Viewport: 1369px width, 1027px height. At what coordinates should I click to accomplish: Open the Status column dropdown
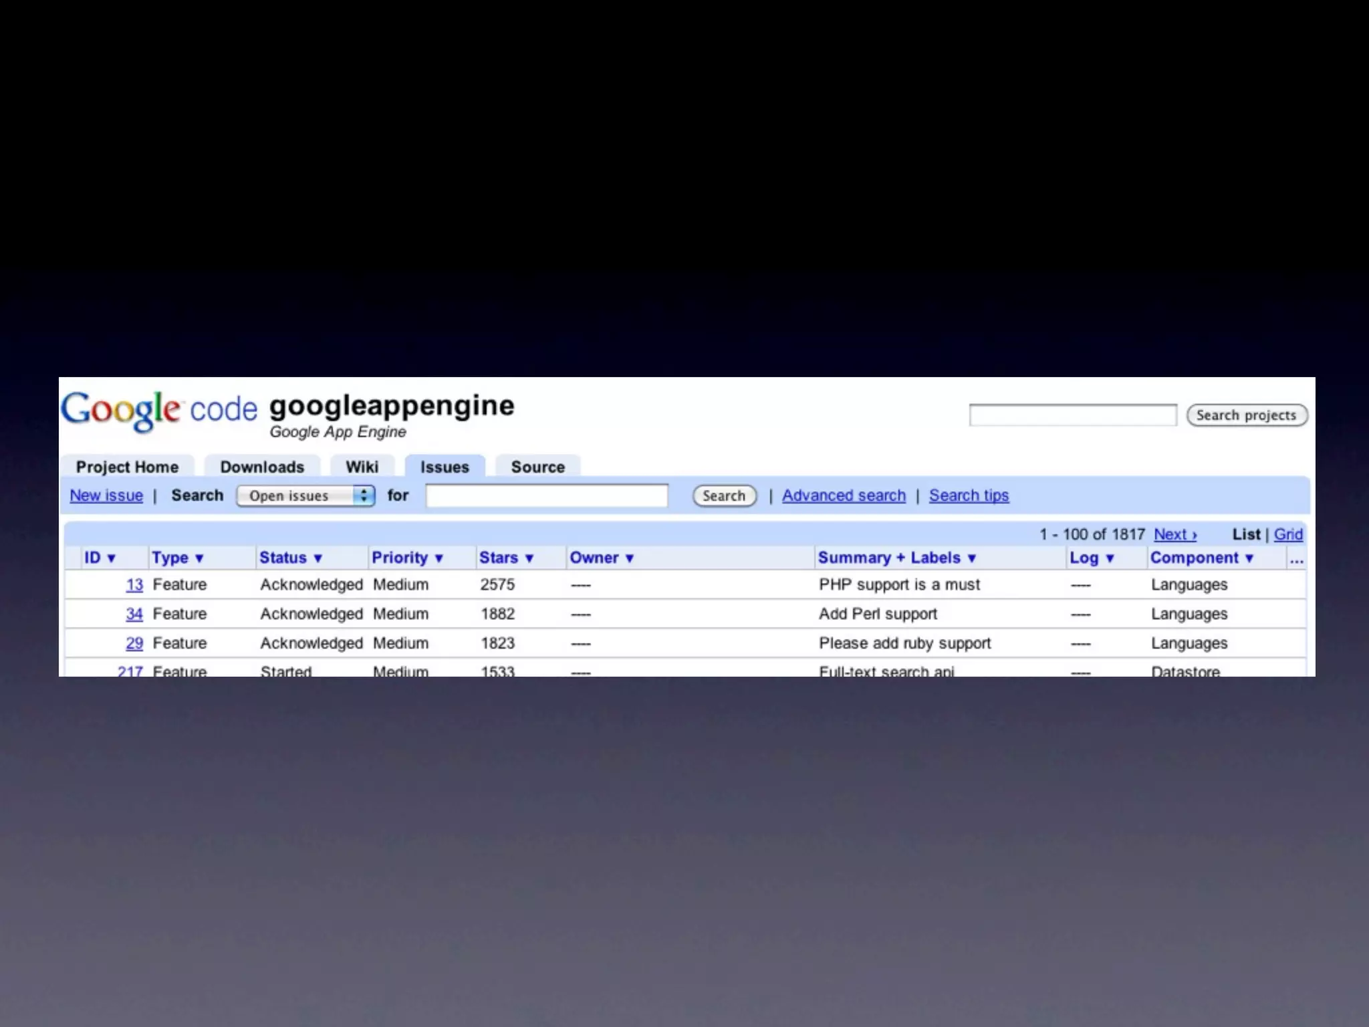click(x=291, y=558)
